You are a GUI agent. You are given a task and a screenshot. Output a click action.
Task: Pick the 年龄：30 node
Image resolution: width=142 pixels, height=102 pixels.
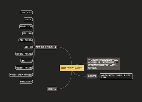[28, 47]
